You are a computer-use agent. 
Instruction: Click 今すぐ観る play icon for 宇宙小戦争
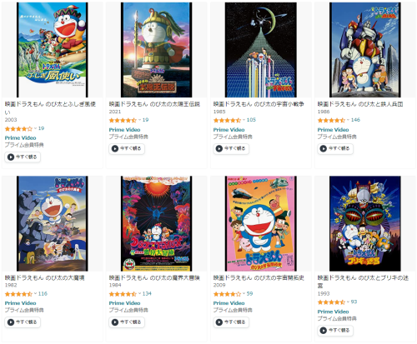click(x=219, y=148)
